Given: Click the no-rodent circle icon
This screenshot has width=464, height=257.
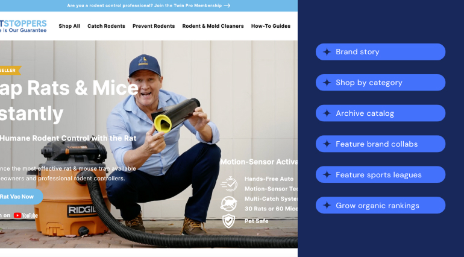Looking at the screenshot, I should click(x=228, y=204).
